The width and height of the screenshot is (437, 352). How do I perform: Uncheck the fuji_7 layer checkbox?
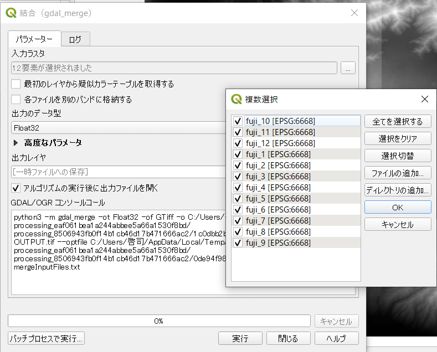238,221
